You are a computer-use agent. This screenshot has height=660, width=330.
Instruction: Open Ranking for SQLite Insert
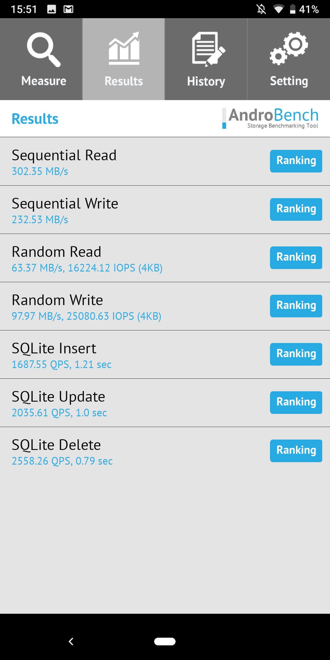click(296, 354)
